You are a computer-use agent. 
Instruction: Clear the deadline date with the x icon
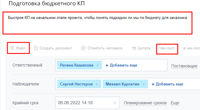[x=115, y=103]
